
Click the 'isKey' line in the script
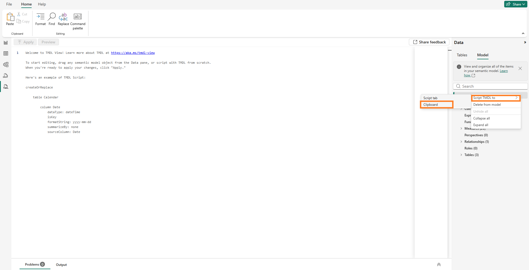[x=52, y=117]
